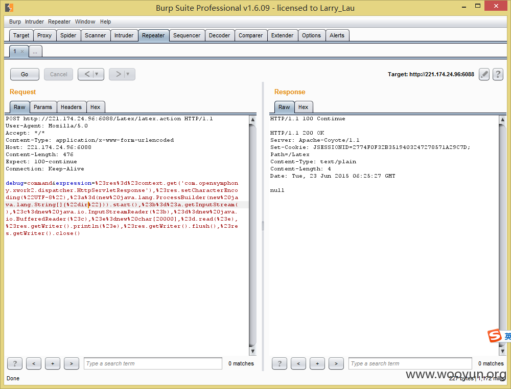Screen dimensions: 511x389
Task: Click the HTTP/1.1 200 OK response line
Action: [297, 133]
